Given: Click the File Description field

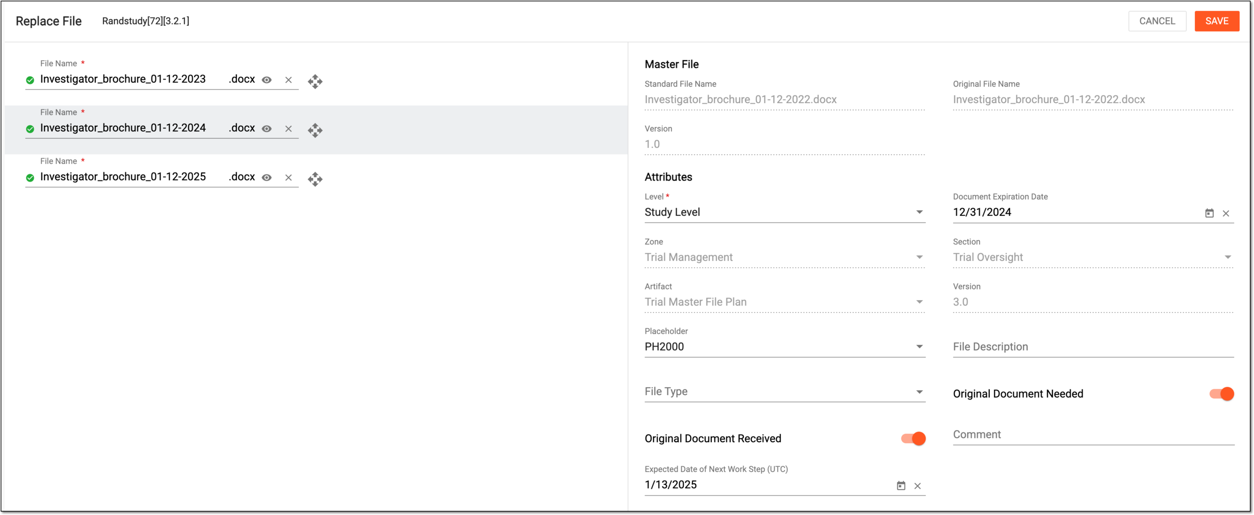Looking at the screenshot, I should pyautogui.click(x=1093, y=347).
